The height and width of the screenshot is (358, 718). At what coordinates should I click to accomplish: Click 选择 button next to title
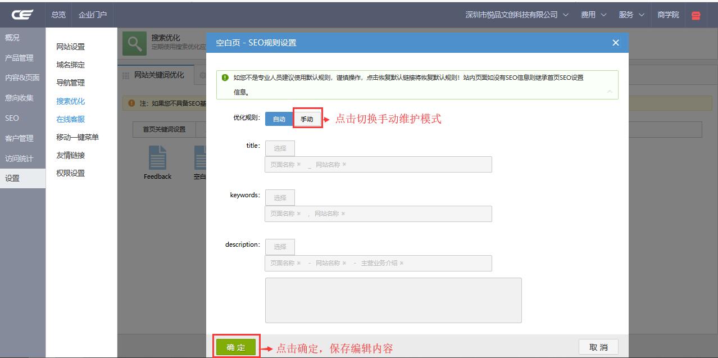[280, 148]
